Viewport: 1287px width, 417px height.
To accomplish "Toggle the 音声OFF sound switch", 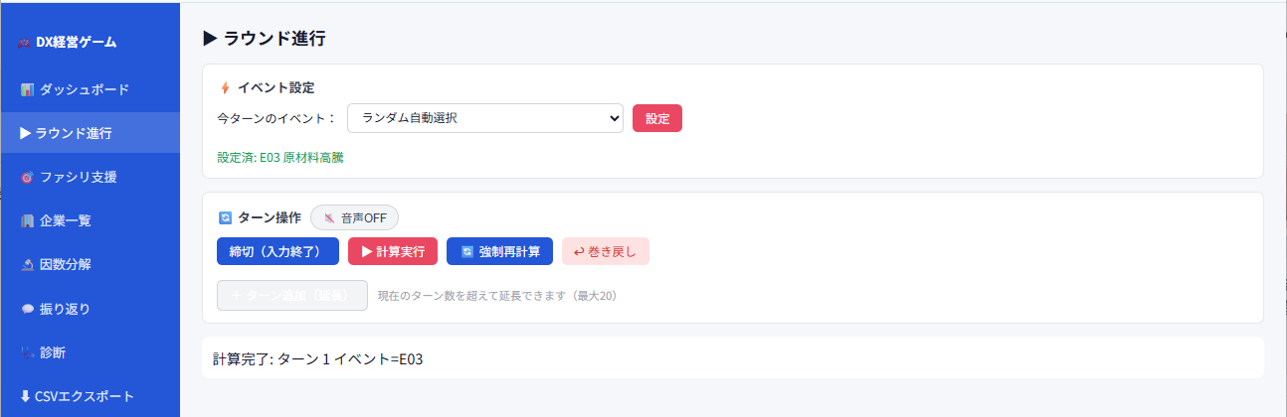I will 355,217.
